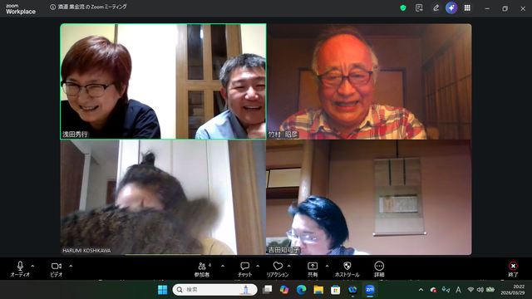Open the AI Companion sparkle icon
Screen dimensions: 532x299
tap(451, 7)
